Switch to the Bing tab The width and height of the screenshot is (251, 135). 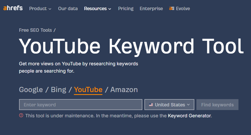[x=59, y=90]
